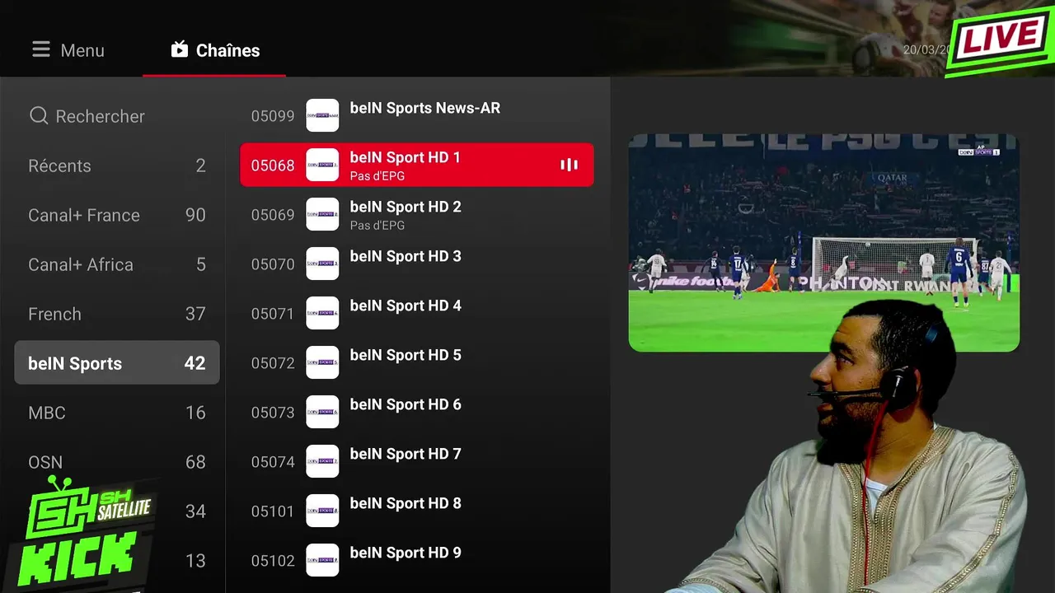Click the beIN Sport HD 5 channel logo
1055x593 pixels.
pos(322,362)
